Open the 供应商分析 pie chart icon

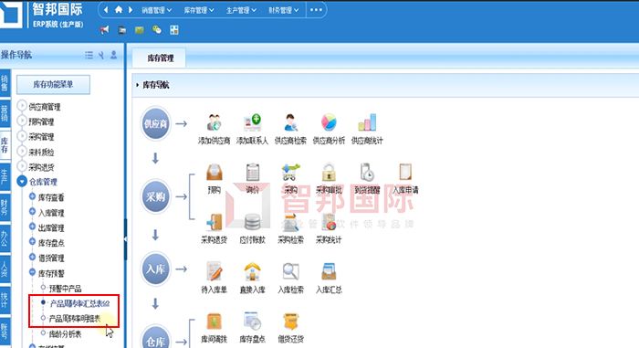click(329, 122)
